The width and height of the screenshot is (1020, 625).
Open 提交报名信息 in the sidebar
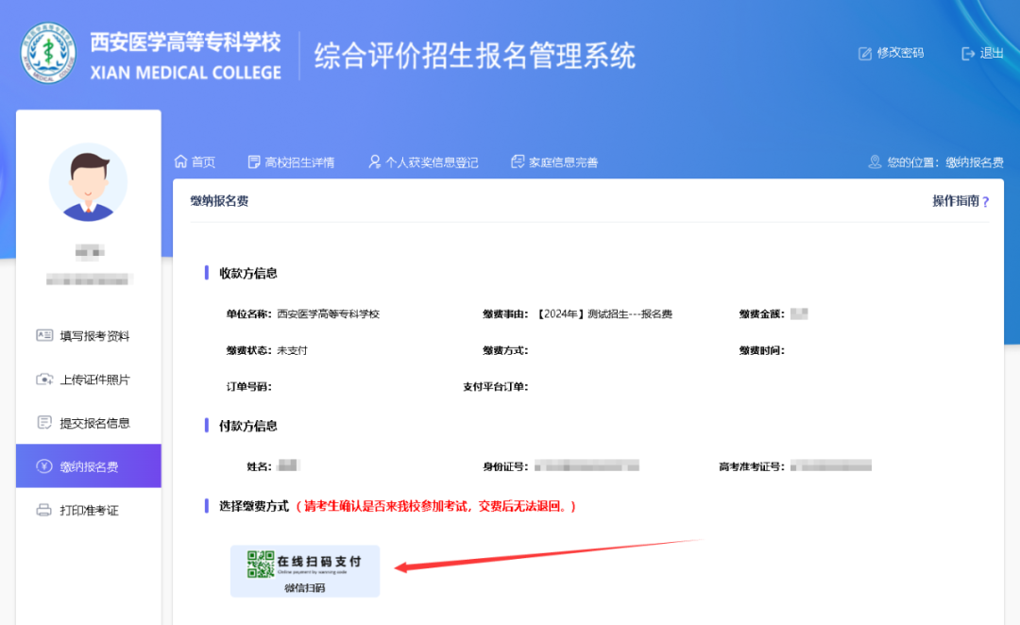pos(94,423)
